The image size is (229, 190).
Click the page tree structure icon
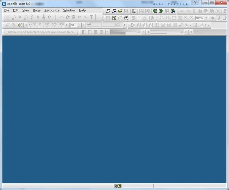point(134,11)
